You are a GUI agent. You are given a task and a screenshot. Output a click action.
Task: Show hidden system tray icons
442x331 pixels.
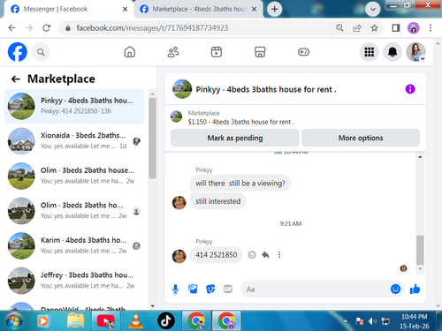tap(346, 321)
